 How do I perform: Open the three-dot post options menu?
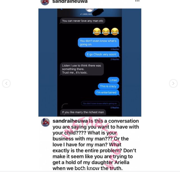137,1
